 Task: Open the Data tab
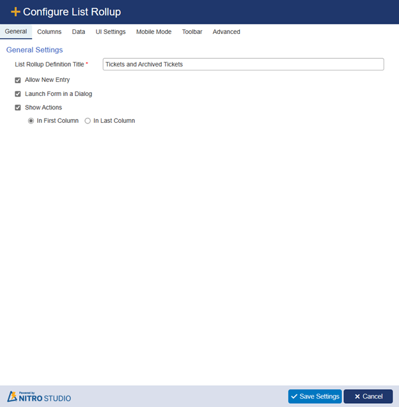tap(79, 31)
